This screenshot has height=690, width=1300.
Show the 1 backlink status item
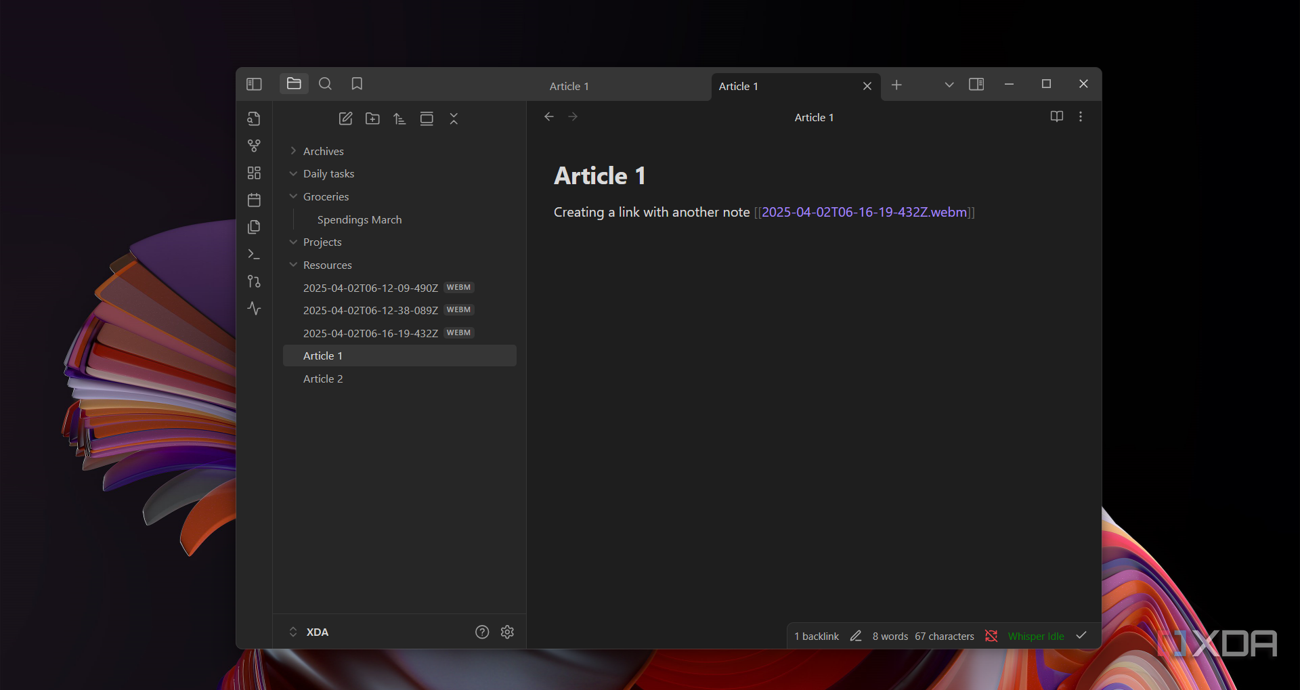[817, 637]
